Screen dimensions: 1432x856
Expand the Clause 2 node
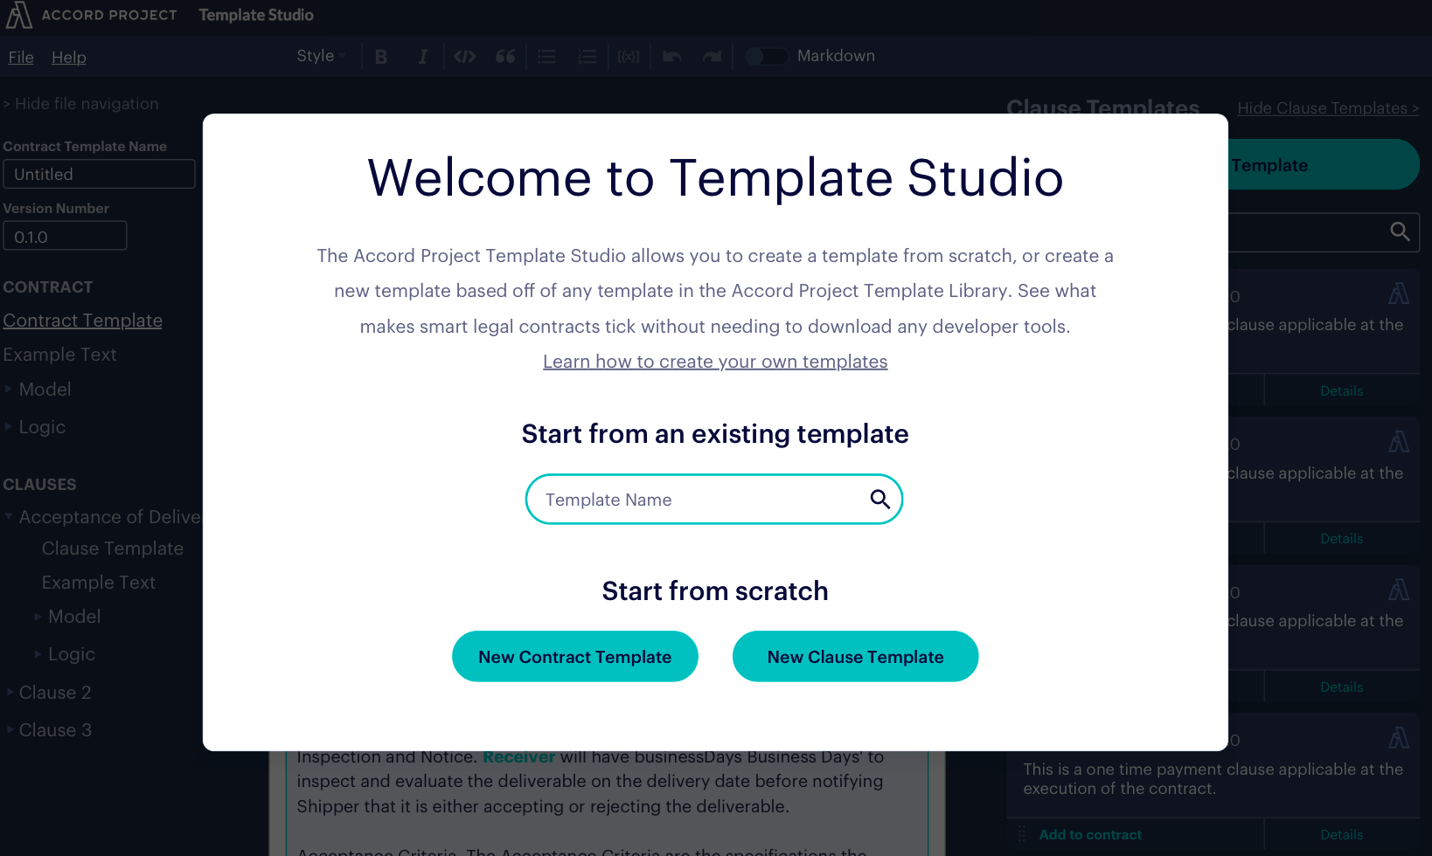(x=9, y=692)
